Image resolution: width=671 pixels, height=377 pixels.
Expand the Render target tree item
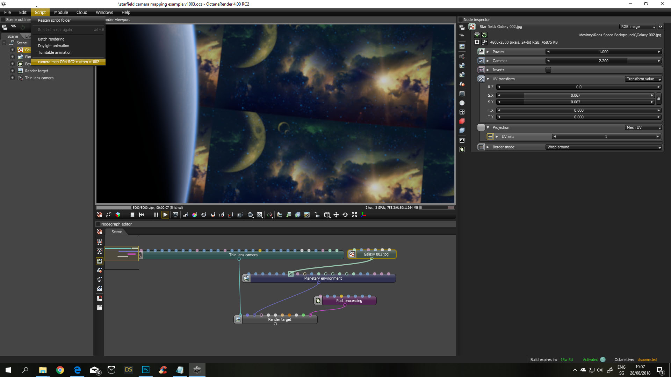(x=12, y=71)
